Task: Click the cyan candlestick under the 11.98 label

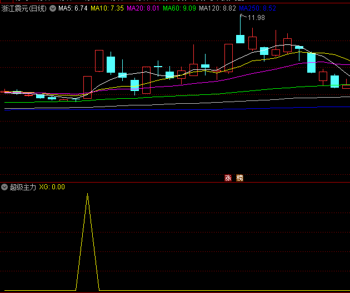Action: pyautogui.click(x=240, y=39)
